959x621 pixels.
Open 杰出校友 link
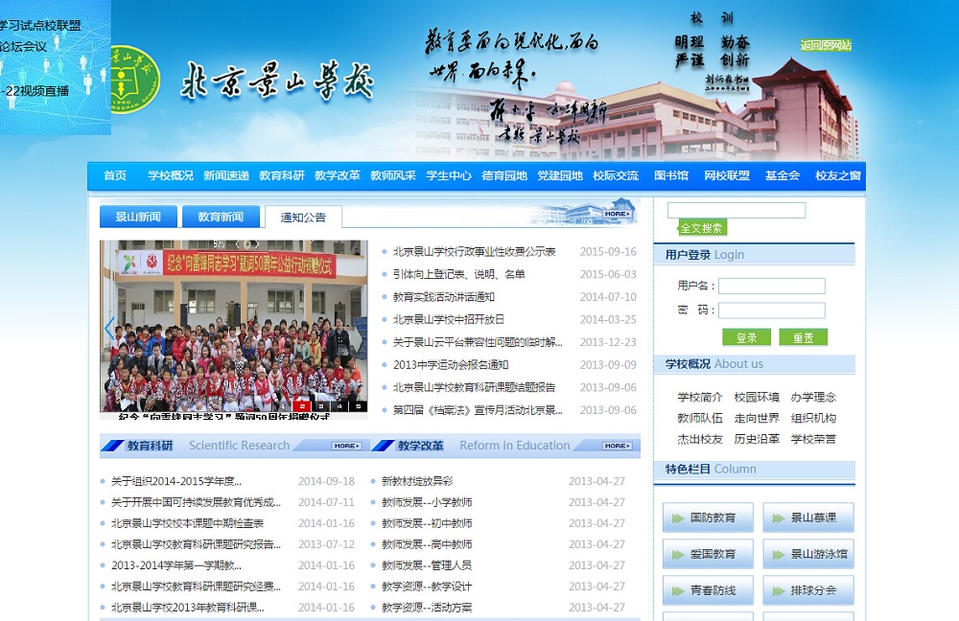(x=700, y=439)
